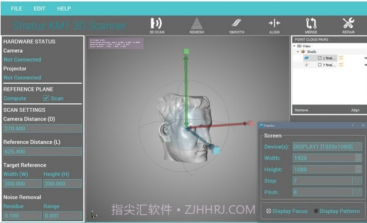Adjust the Width spinner in Projector dialog
The width and height of the screenshot is (367, 223).
coord(358,158)
